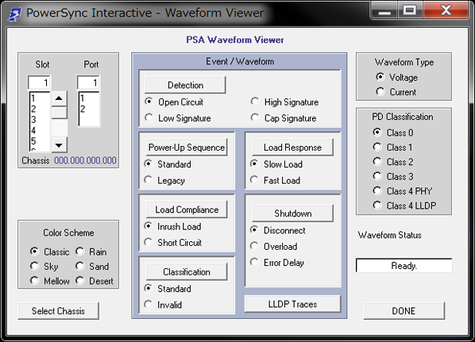Click the chassis address 000.000.000.000
The width and height of the screenshot is (475, 342).
85,160
